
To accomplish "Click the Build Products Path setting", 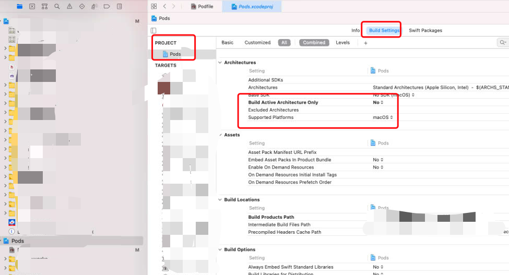I will coord(271,217).
